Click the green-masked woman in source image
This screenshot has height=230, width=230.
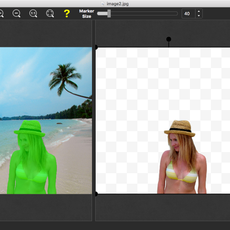point(32,157)
